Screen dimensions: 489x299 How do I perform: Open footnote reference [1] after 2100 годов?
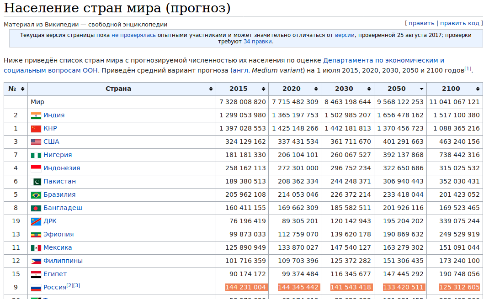[x=468, y=69]
